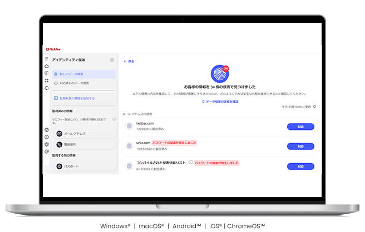Open the settings gear icon in left rail
This screenshot has height=232, width=365.
(47, 144)
